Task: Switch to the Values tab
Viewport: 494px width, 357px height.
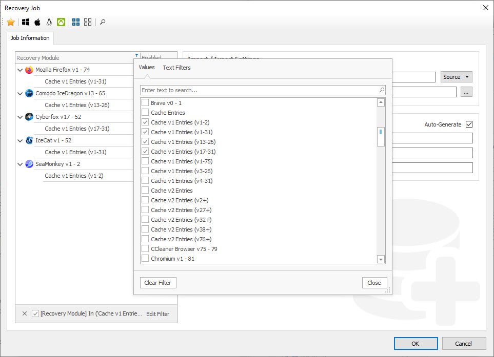Action: (x=147, y=67)
